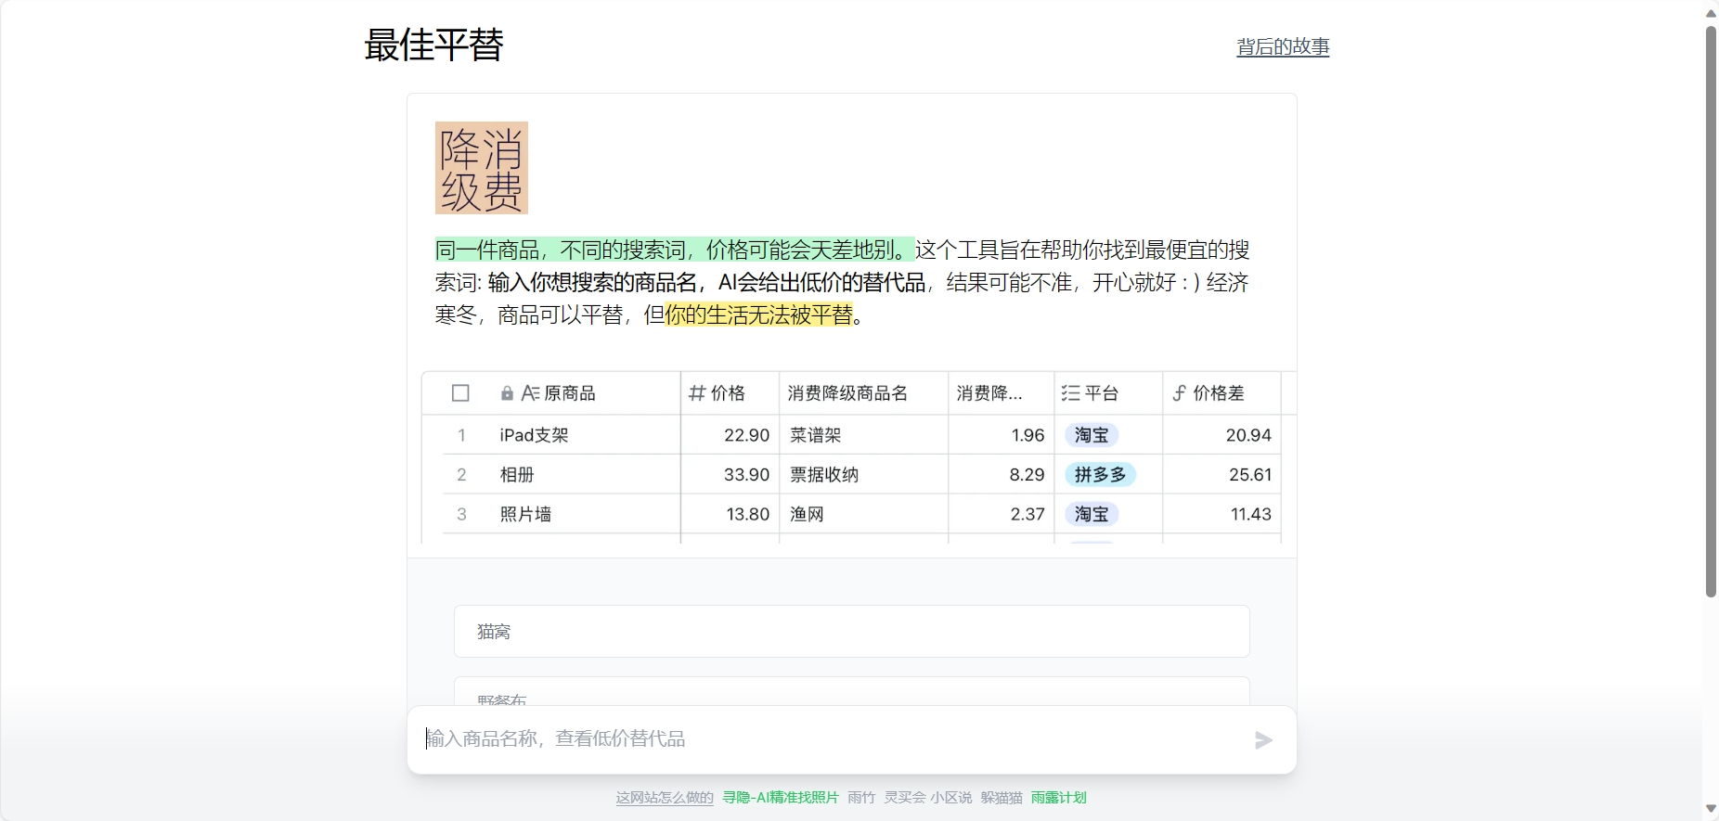1719x821 pixels.
Task: Open the 背后的故事 link
Action: (1283, 46)
